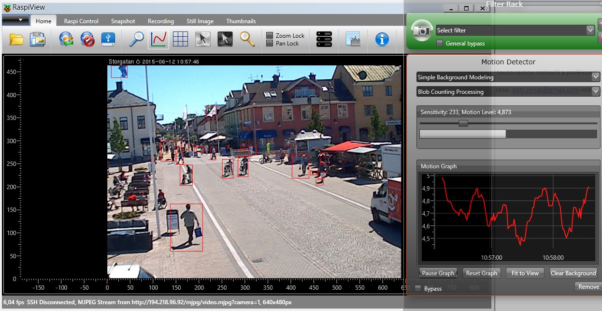Click the save image floppy disk icon

click(37, 39)
